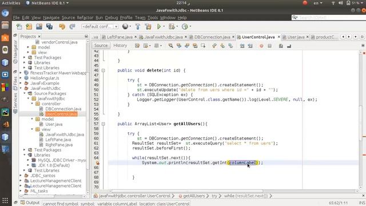
Task: Click the Show Applications grid icon
Action: (x=5, y=200)
